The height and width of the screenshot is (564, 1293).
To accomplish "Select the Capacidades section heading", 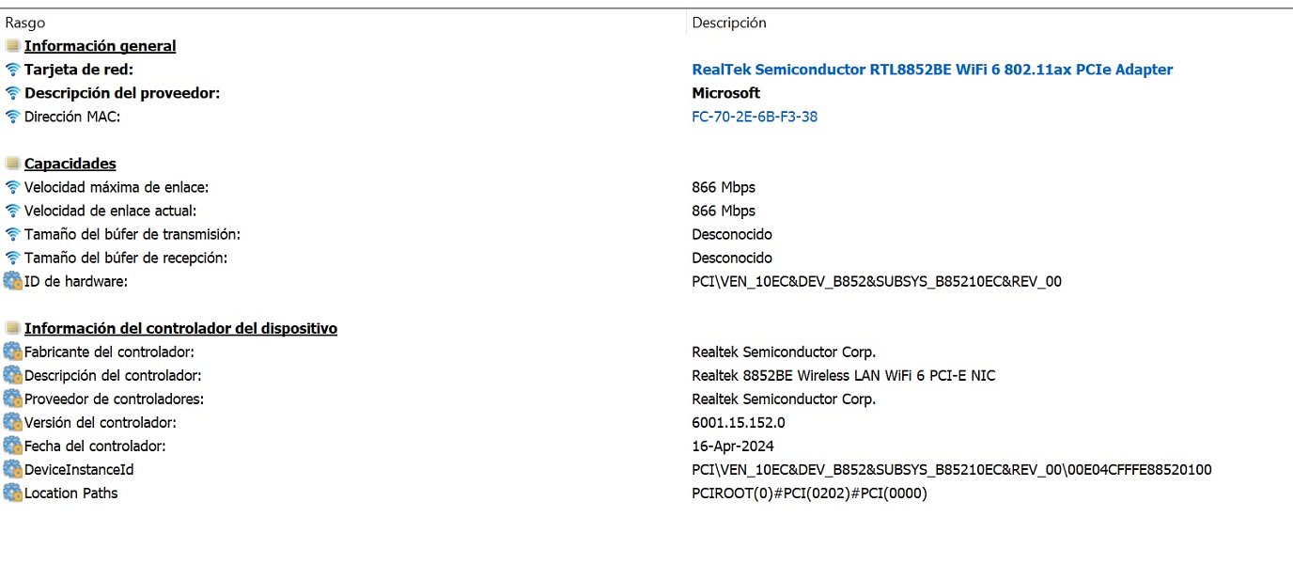I will (70, 164).
